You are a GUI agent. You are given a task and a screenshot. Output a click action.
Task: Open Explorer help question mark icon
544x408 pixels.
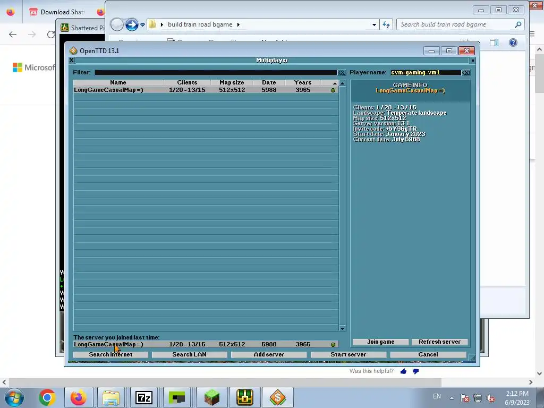[x=513, y=42]
